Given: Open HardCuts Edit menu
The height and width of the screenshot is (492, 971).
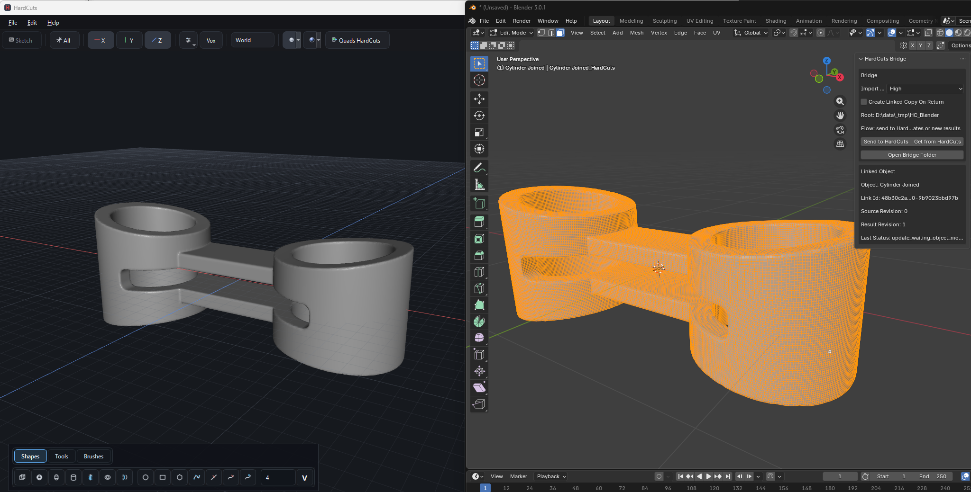Looking at the screenshot, I should [x=32, y=23].
